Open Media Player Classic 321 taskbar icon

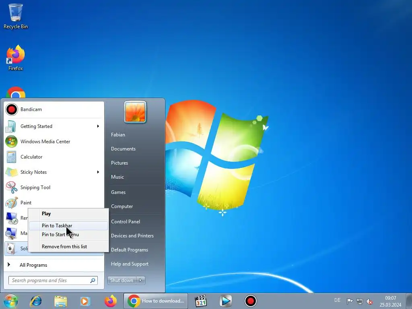201,301
